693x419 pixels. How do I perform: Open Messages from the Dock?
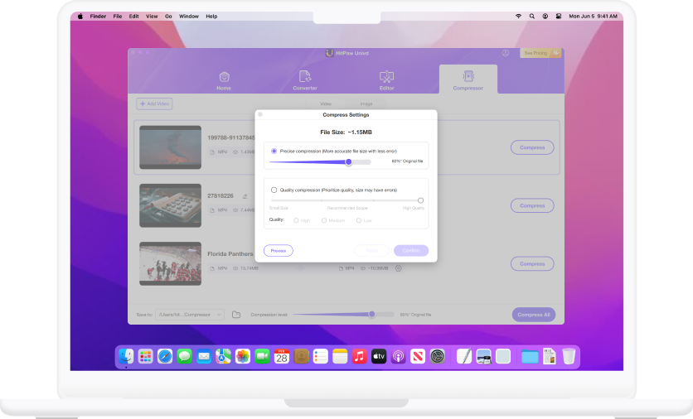[184, 356]
